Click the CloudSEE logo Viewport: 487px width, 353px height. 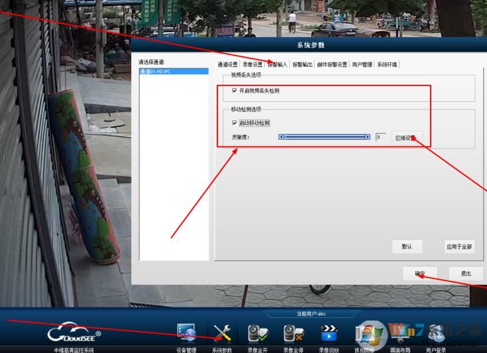click(x=74, y=333)
